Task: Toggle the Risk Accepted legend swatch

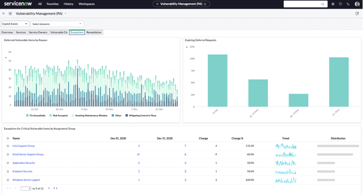Action: click(x=51, y=115)
